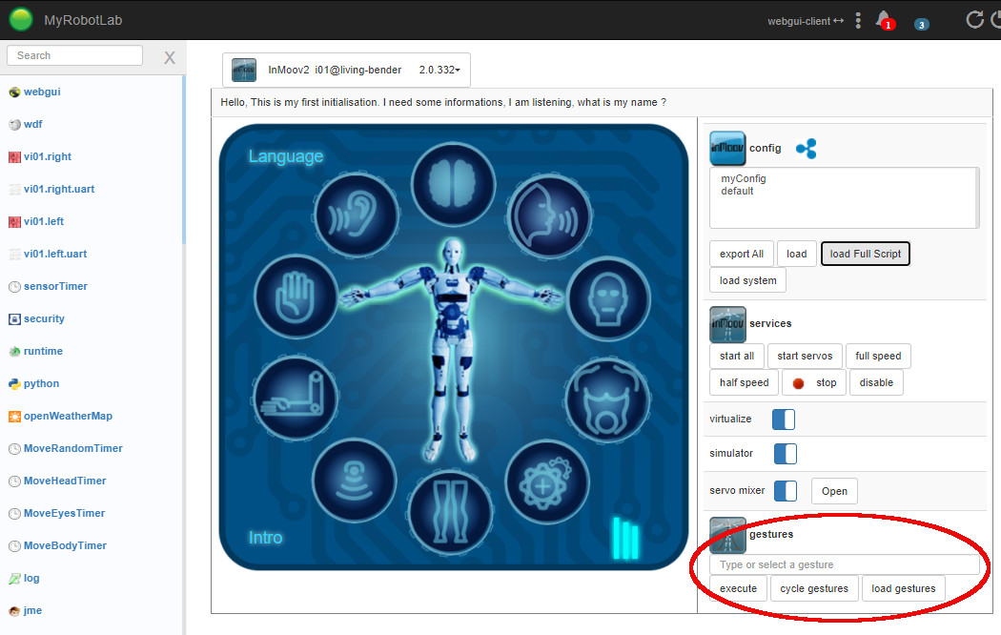The width and height of the screenshot is (1001, 635).
Task: Click the robot figure in center
Action: click(452, 350)
